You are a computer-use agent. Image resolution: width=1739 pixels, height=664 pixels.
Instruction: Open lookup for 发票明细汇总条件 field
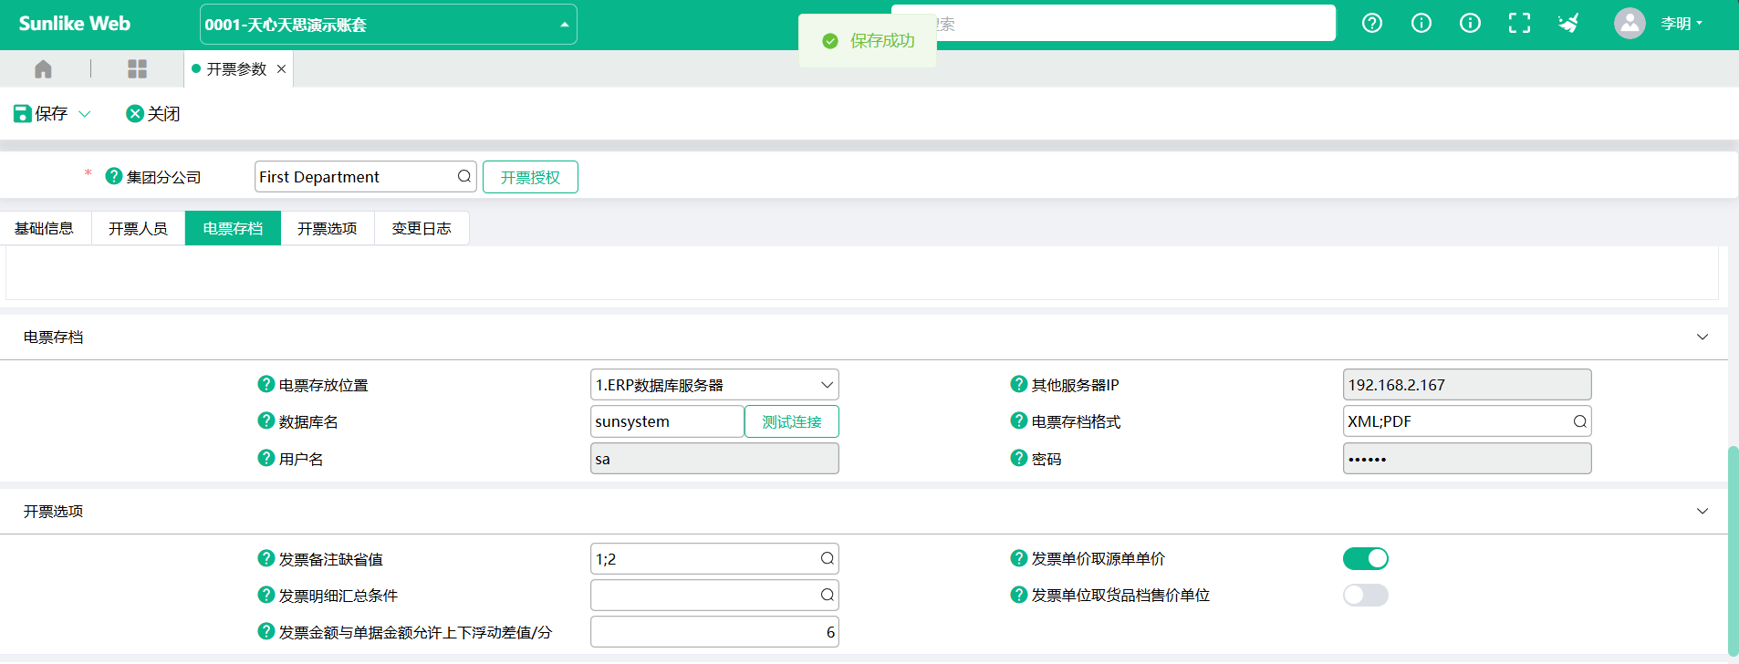pos(827,595)
